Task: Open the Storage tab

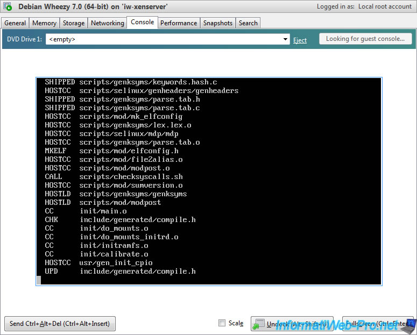Action: (x=74, y=23)
